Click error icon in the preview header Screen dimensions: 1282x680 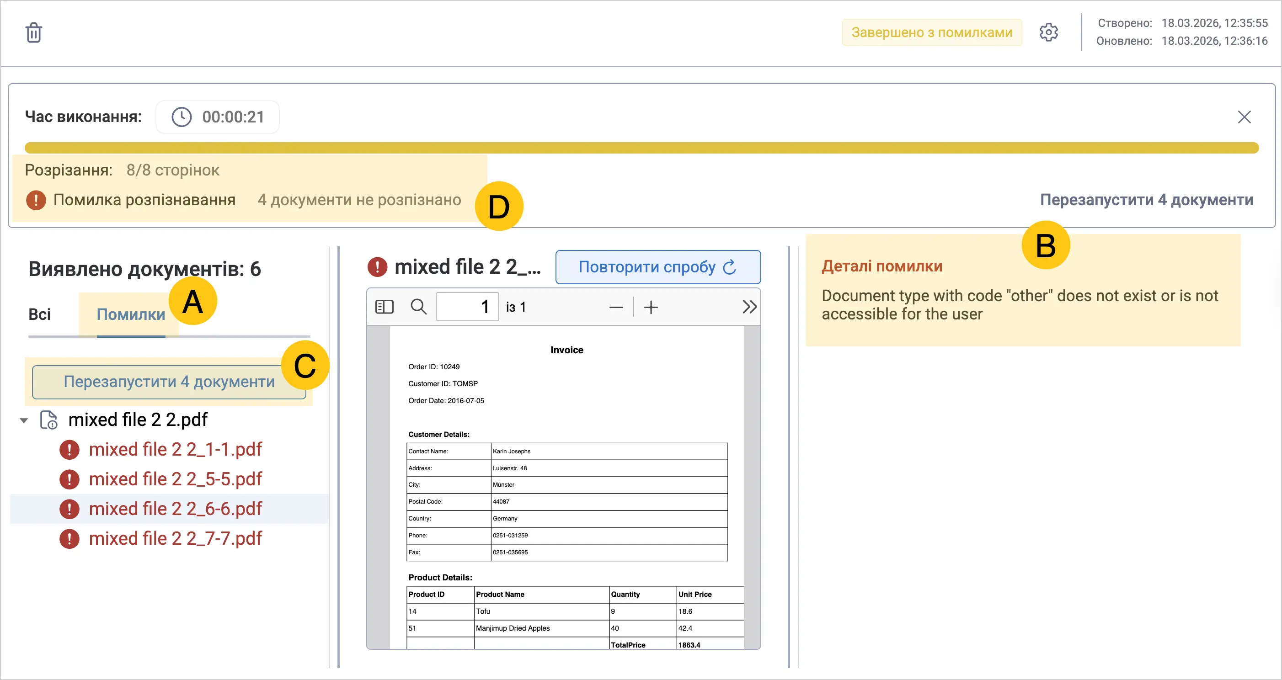tap(377, 267)
